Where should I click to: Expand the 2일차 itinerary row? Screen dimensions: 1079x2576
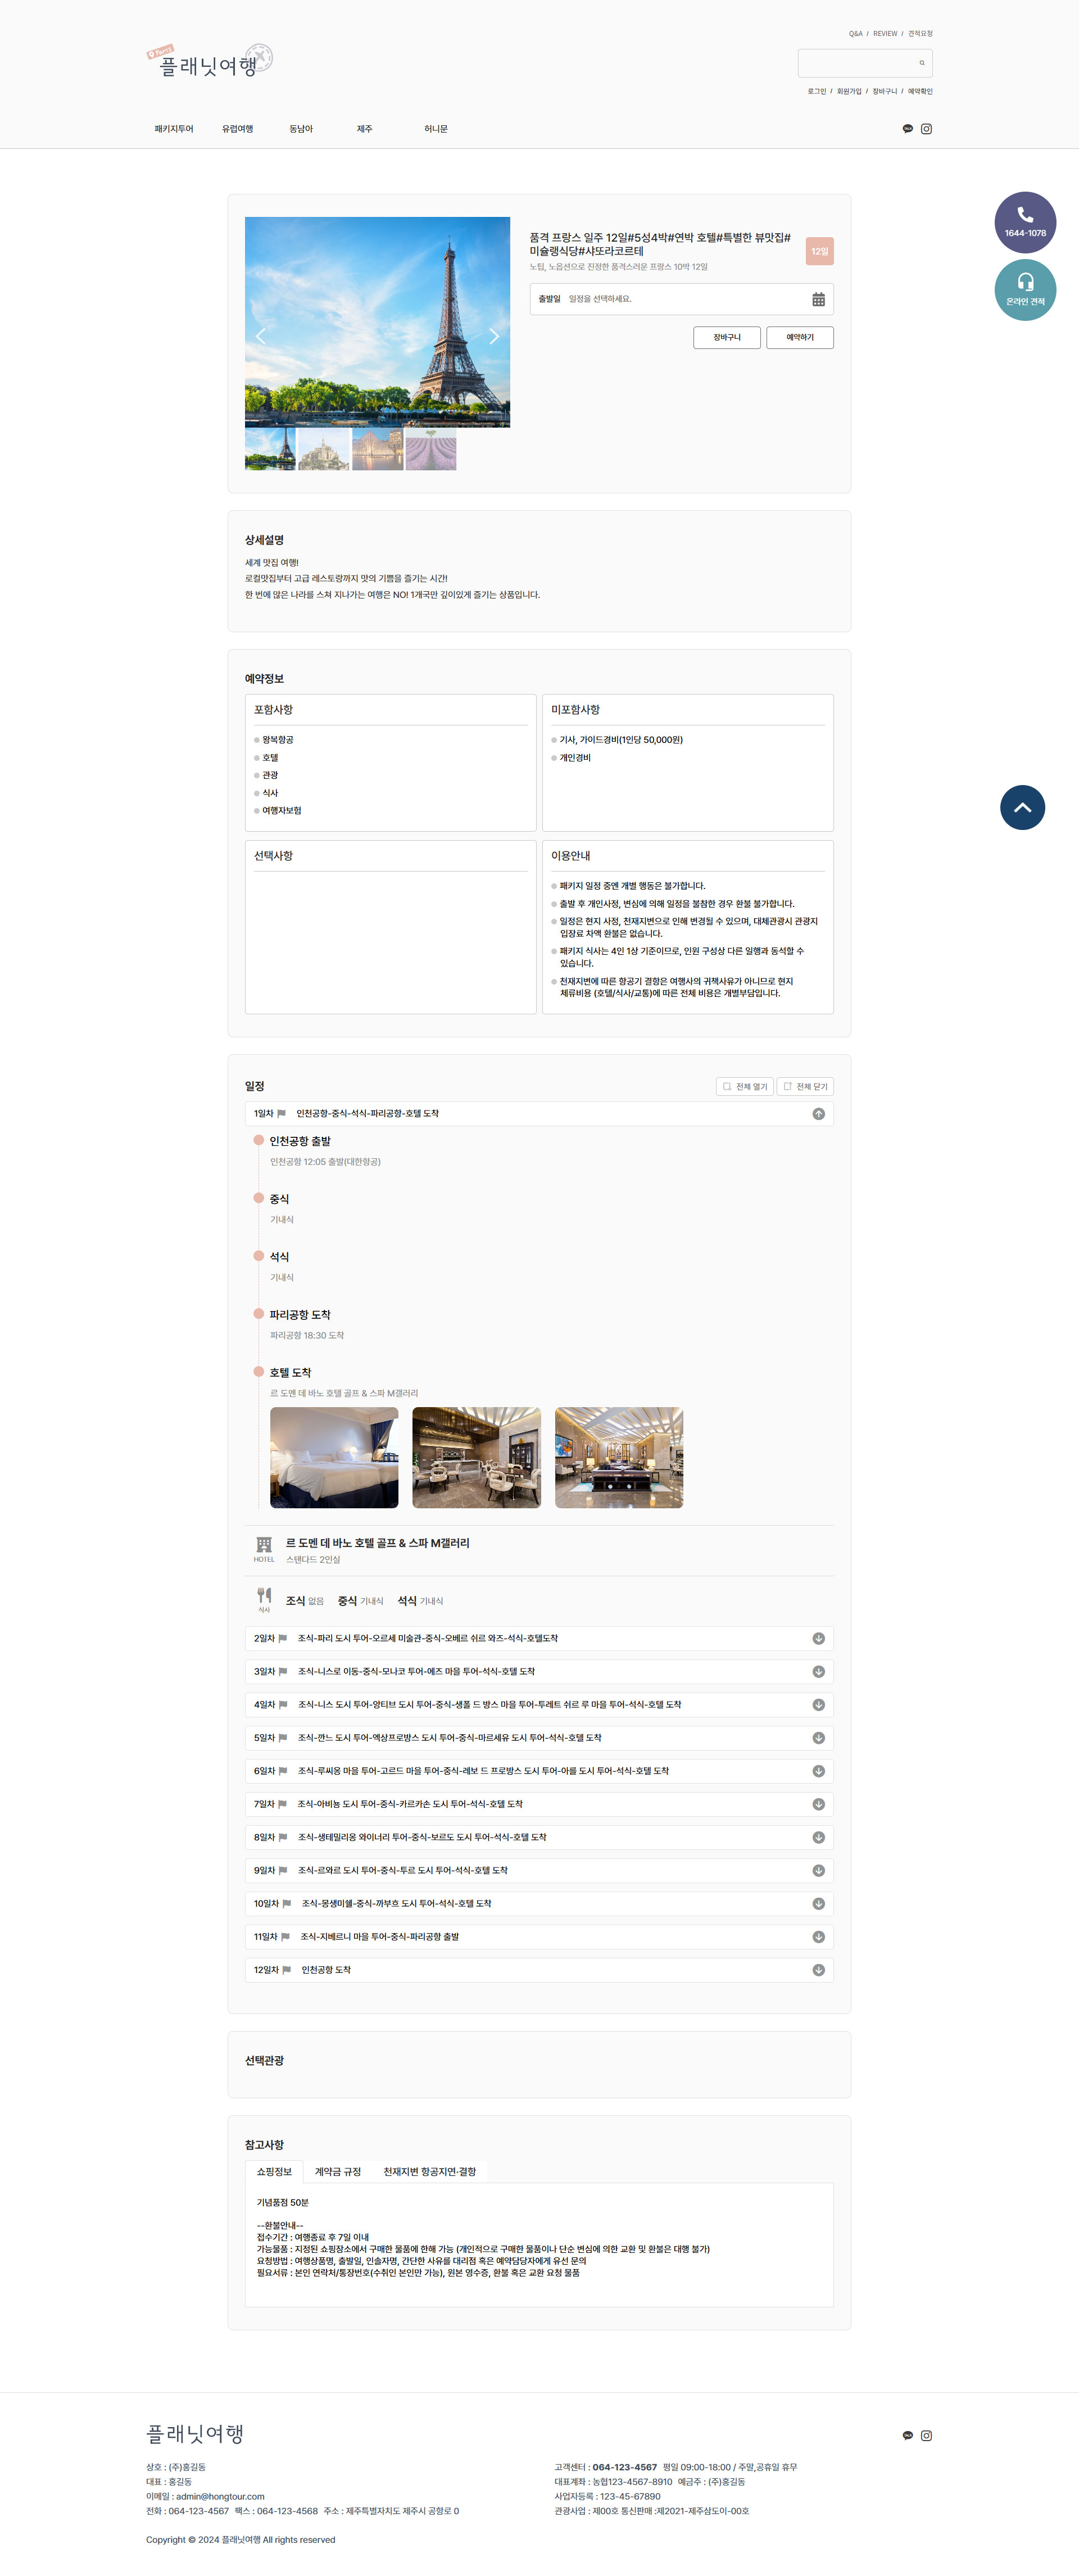click(818, 1638)
